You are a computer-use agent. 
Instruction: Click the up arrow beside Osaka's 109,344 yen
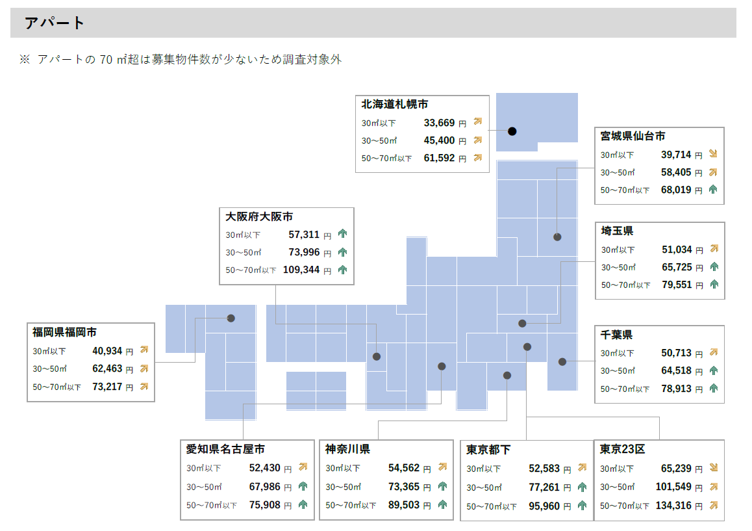pyautogui.click(x=343, y=270)
